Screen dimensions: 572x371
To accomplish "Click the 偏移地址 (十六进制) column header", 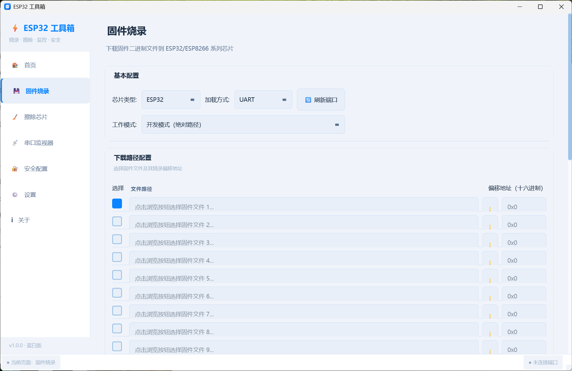I will pyautogui.click(x=515, y=188).
